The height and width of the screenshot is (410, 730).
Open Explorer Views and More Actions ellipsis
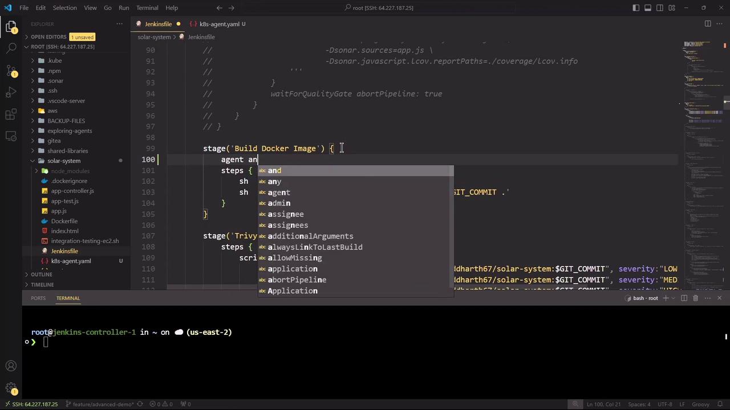point(119,24)
